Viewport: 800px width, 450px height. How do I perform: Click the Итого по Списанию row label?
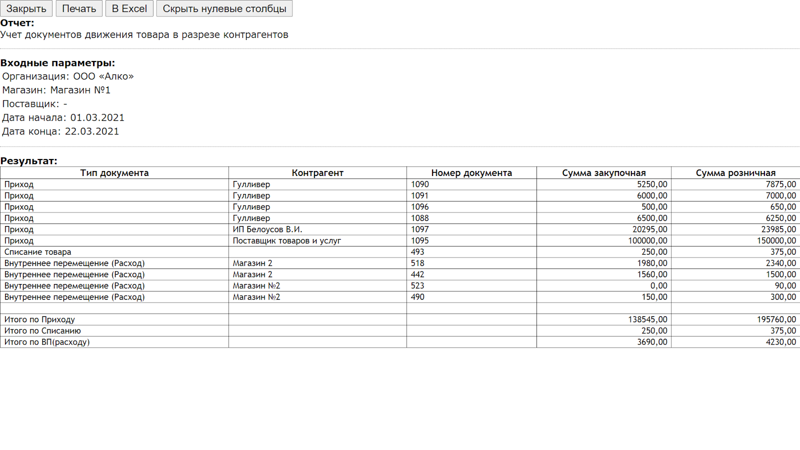point(42,330)
